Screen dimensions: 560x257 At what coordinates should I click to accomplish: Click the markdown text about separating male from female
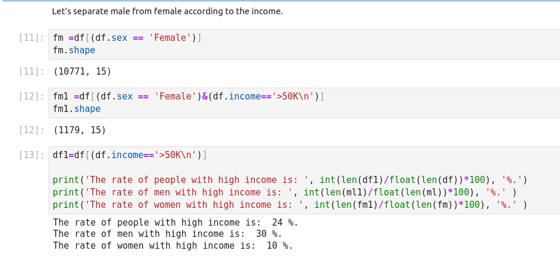pyautogui.click(x=167, y=11)
